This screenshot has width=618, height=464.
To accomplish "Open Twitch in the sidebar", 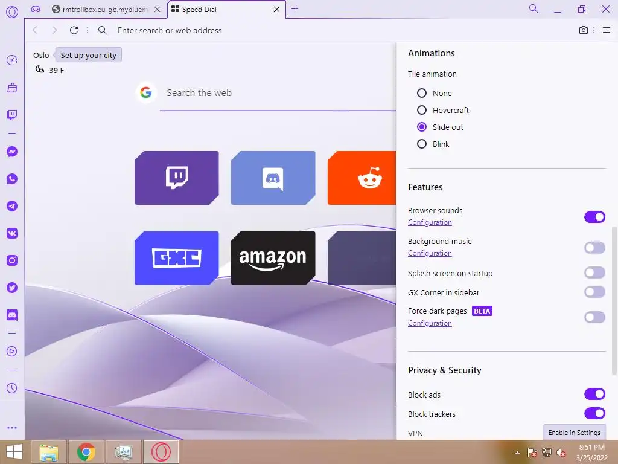I will tap(12, 115).
